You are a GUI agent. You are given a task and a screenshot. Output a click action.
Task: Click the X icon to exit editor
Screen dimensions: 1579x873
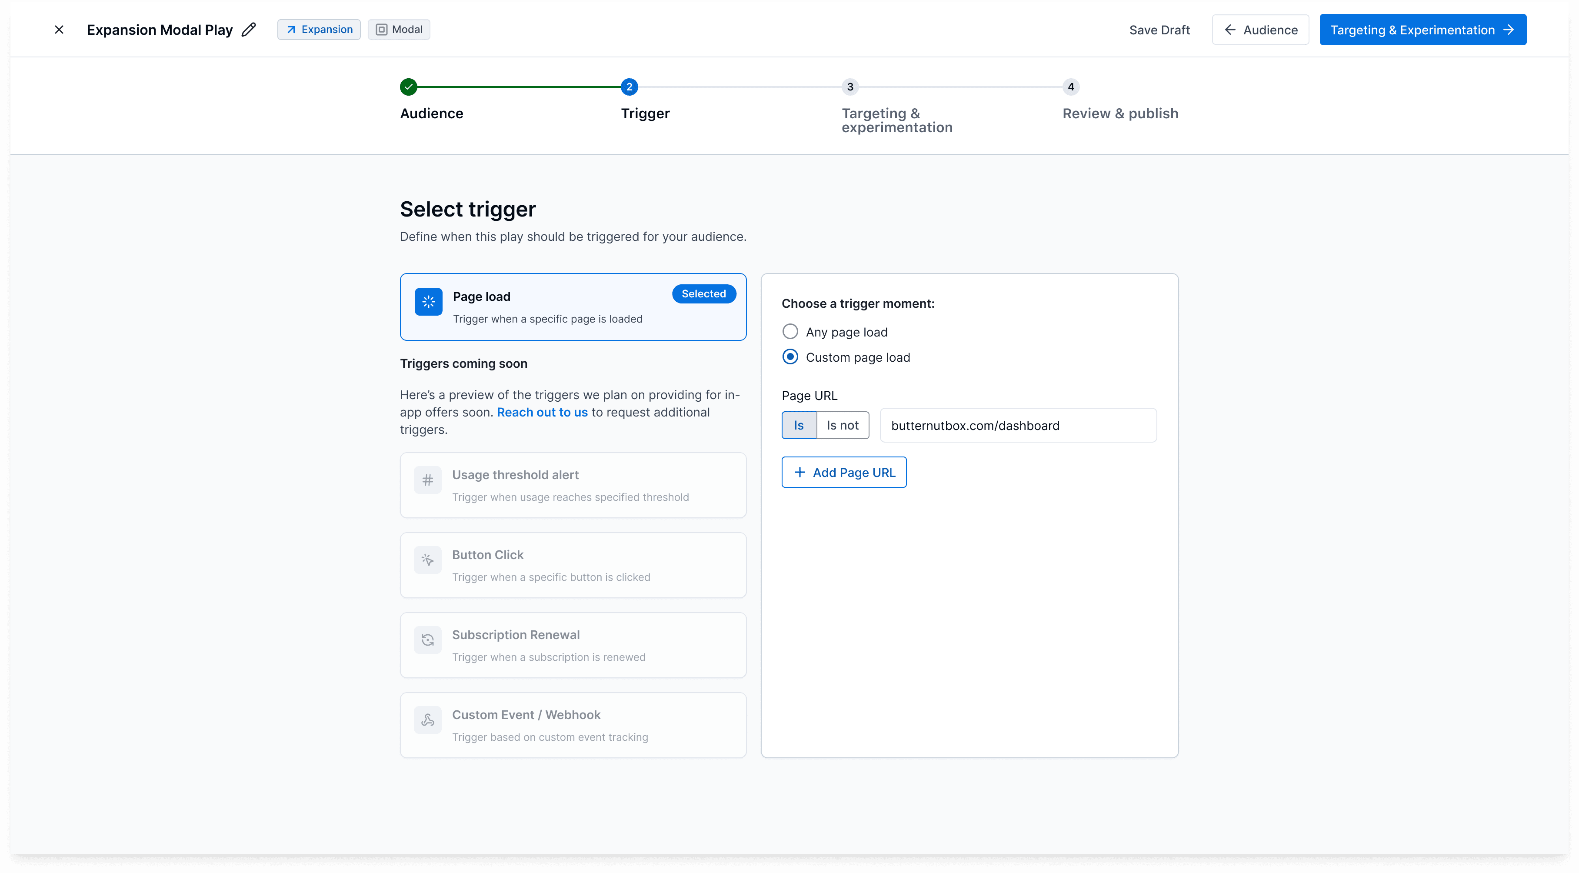(59, 30)
